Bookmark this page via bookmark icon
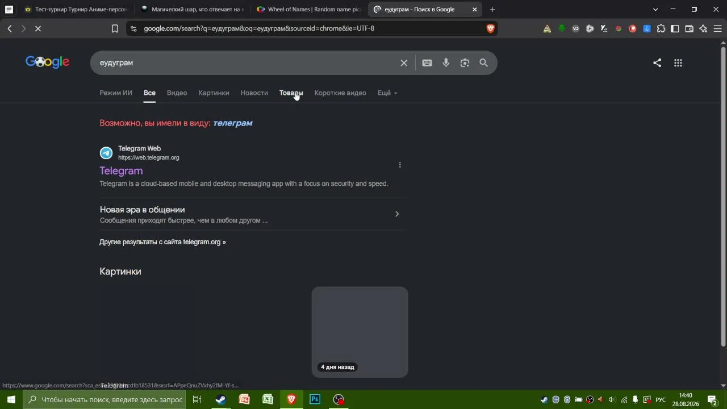This screenshot has width=727, height=409. [x=115, y=28]
